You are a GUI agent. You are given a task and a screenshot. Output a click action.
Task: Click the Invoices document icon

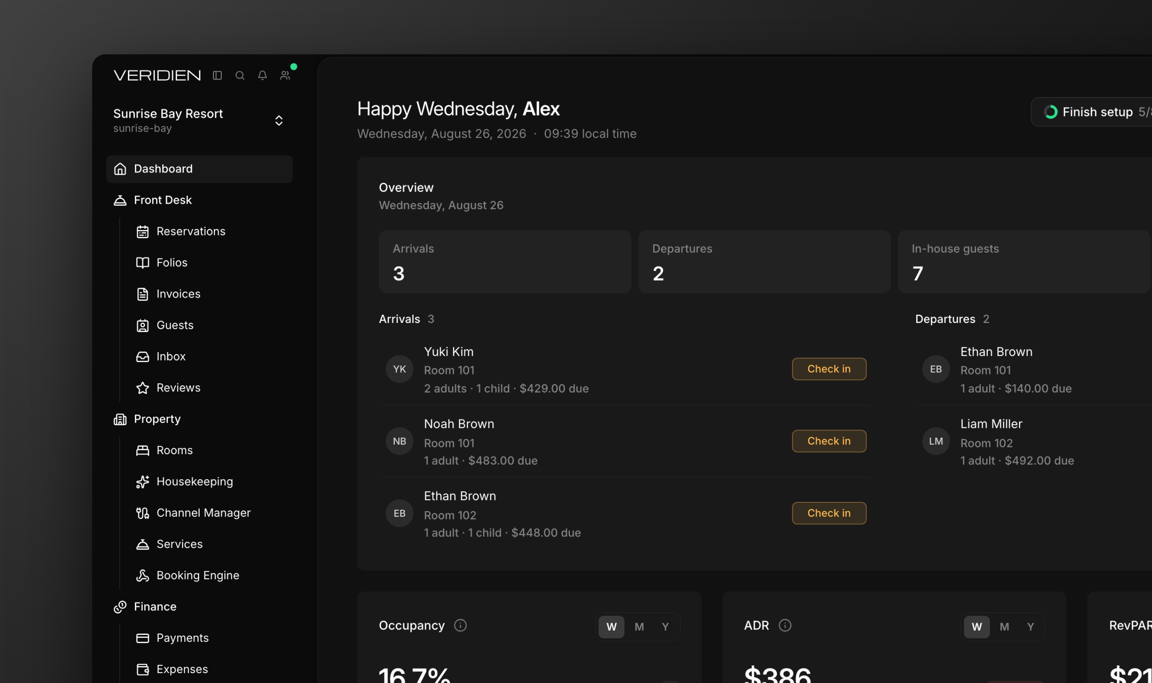(x=143, y=294)
